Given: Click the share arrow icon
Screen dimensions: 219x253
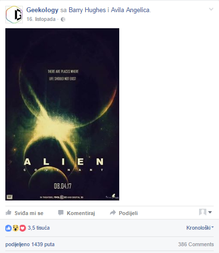Looking at the screenshot, I should tap(113, 213).
